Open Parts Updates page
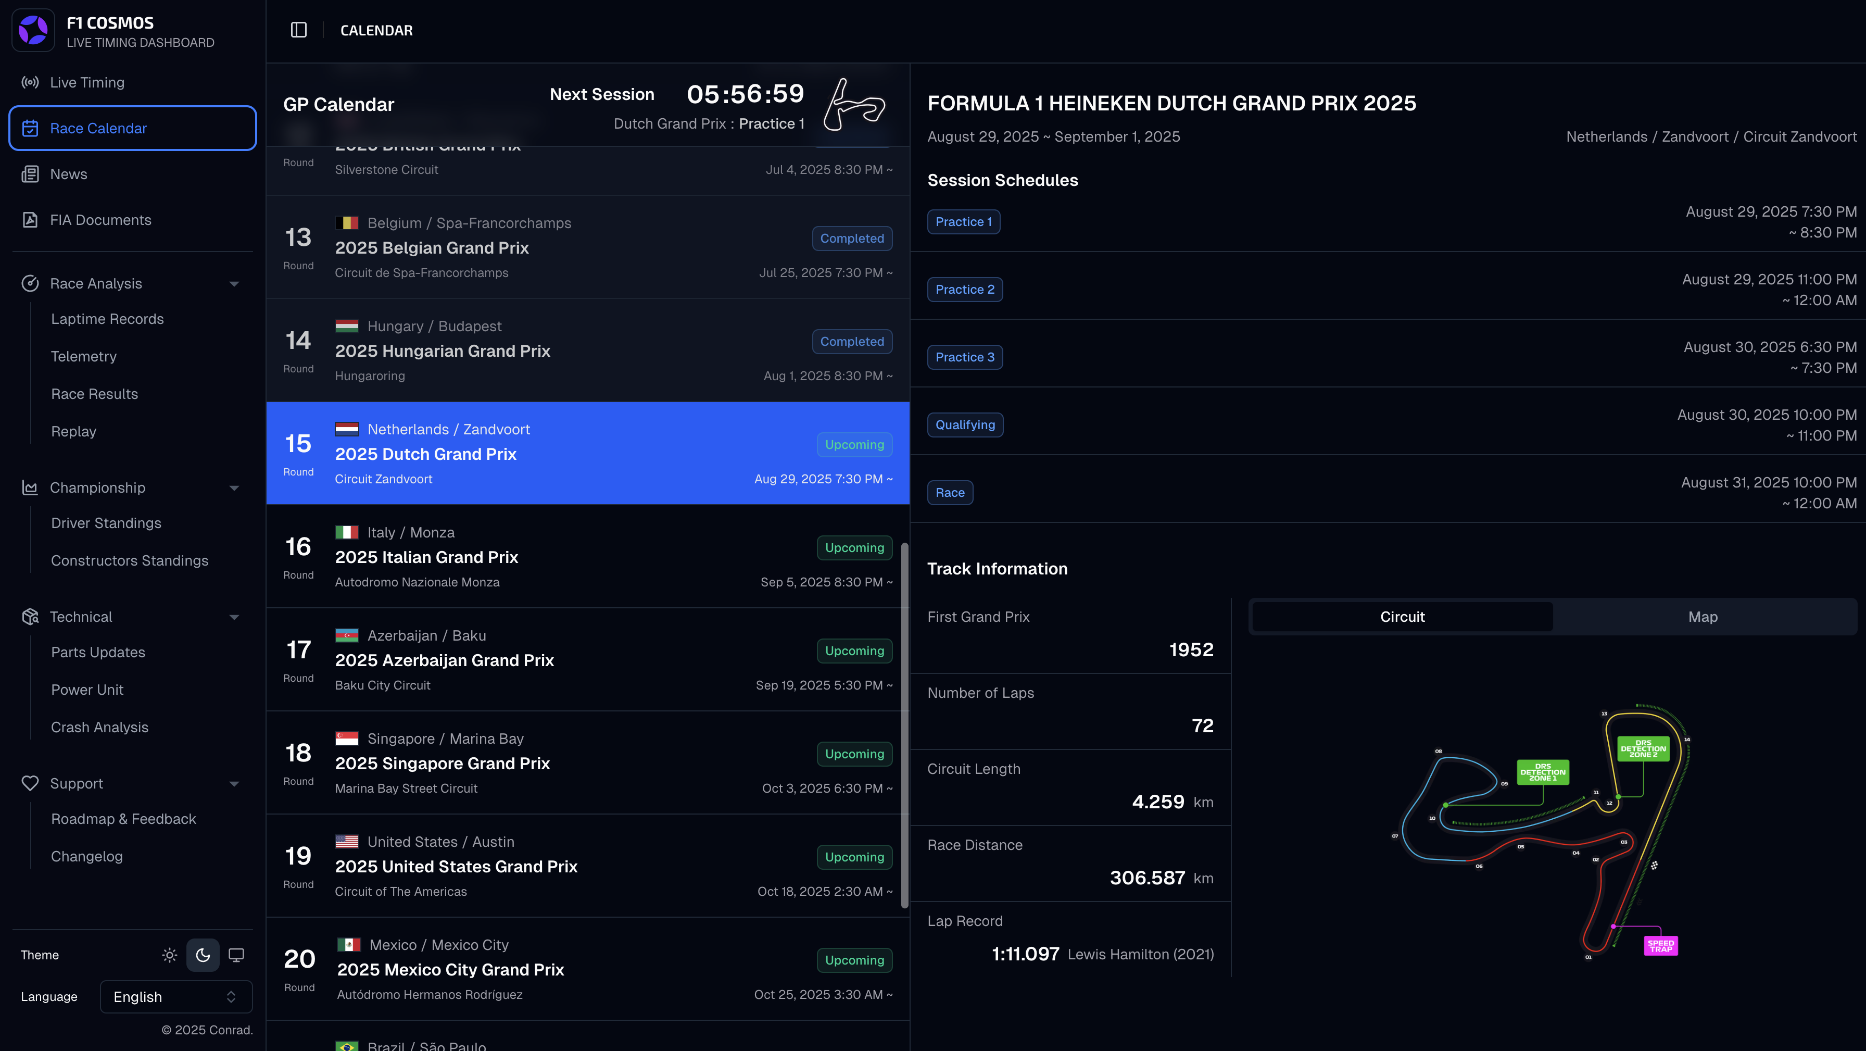 point(98,653)
